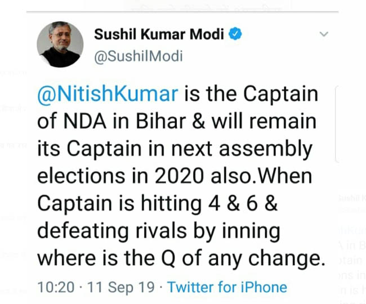Click 'will remain' in the tweet body
The image size is (366, 304).
point(264,121)
